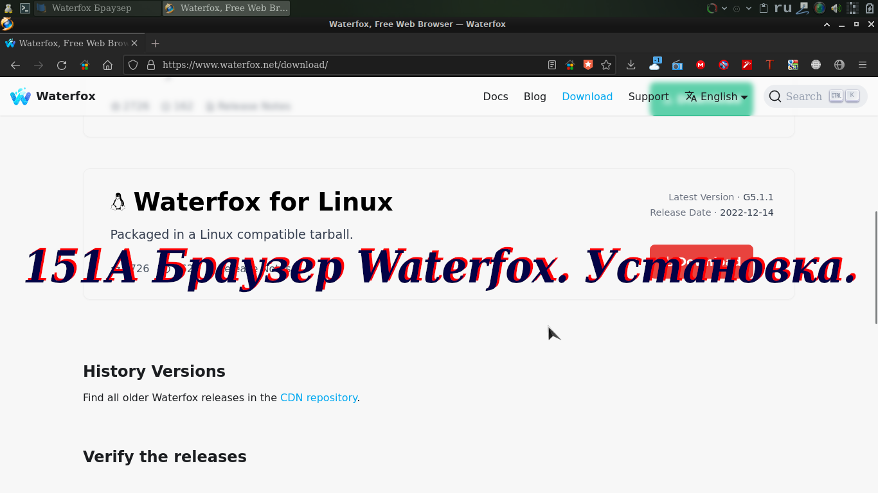Switch the ru keyboard layout indicator
The width and height of the screenshot is (878, 493).
783,8
